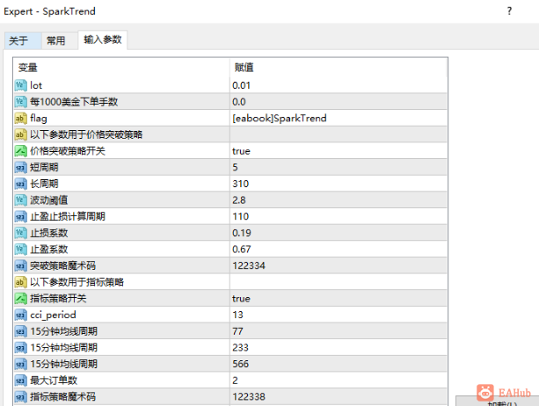Edit the lot value 0.01
539x406 pixels.
coord(339,85)
